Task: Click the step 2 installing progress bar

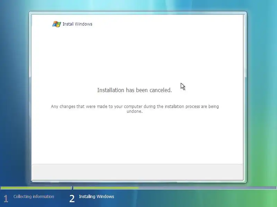Action: [x=175, y=188]
